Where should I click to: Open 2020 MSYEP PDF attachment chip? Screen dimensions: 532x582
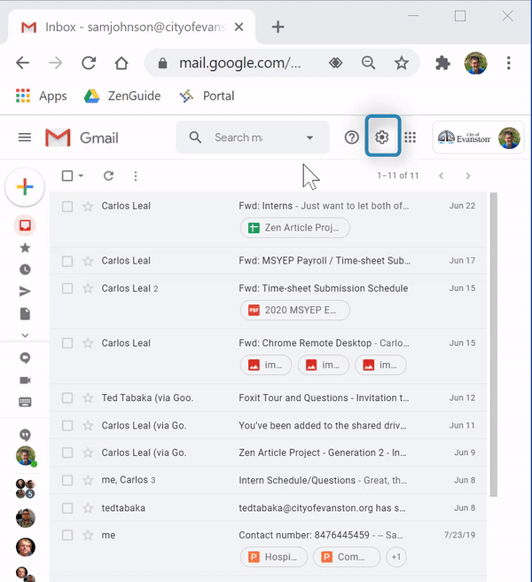(x=295, y=310)
